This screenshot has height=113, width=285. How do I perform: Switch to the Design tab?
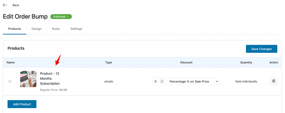36,29
